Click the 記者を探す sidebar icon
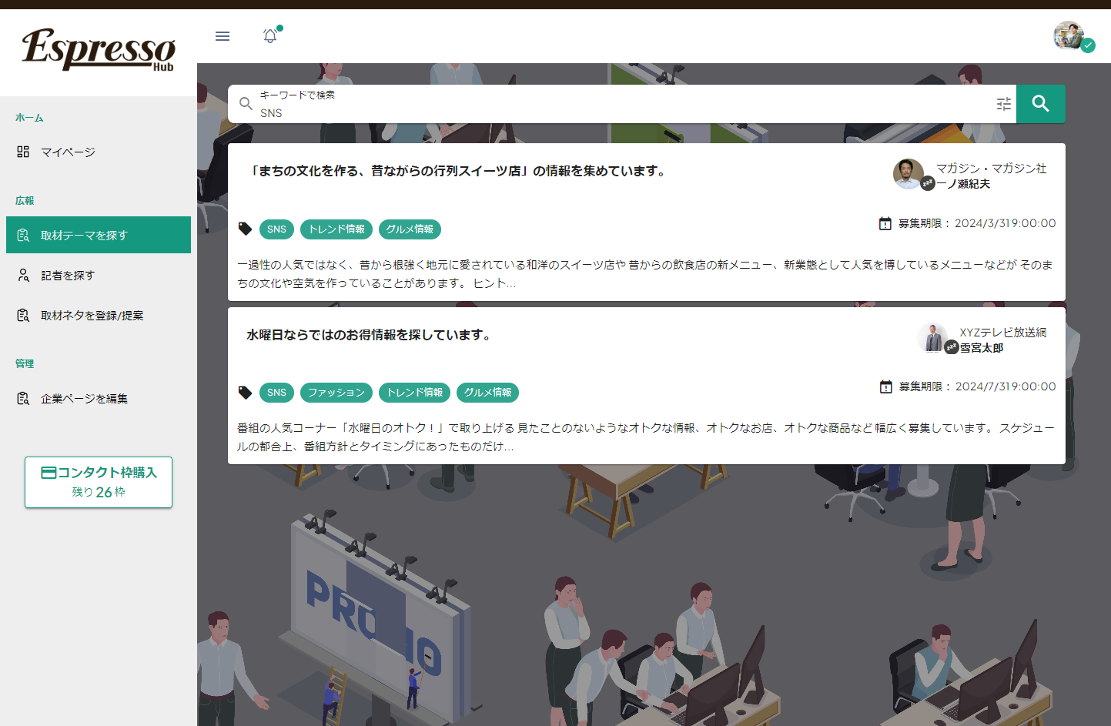 pyautogui.click(x=24, y=275)
